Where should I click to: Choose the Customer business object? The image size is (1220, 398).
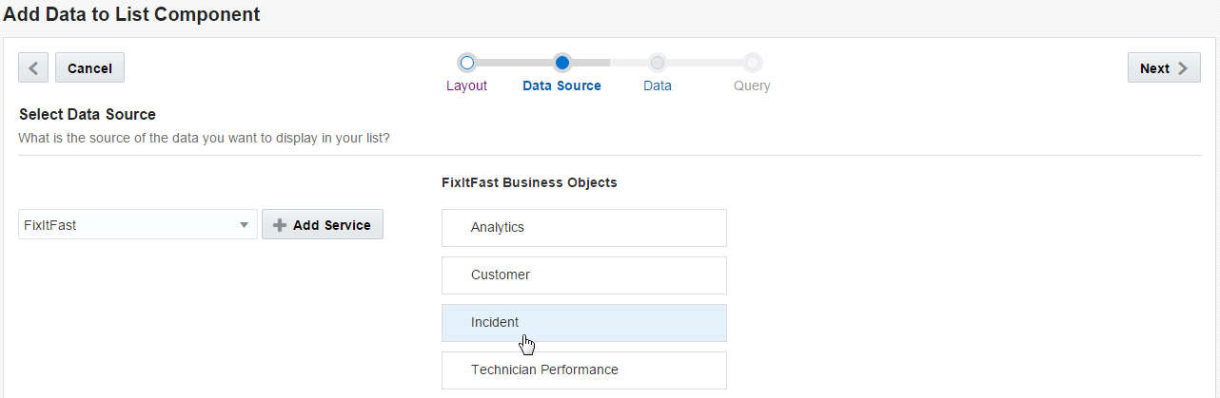(x=583, y=275)
